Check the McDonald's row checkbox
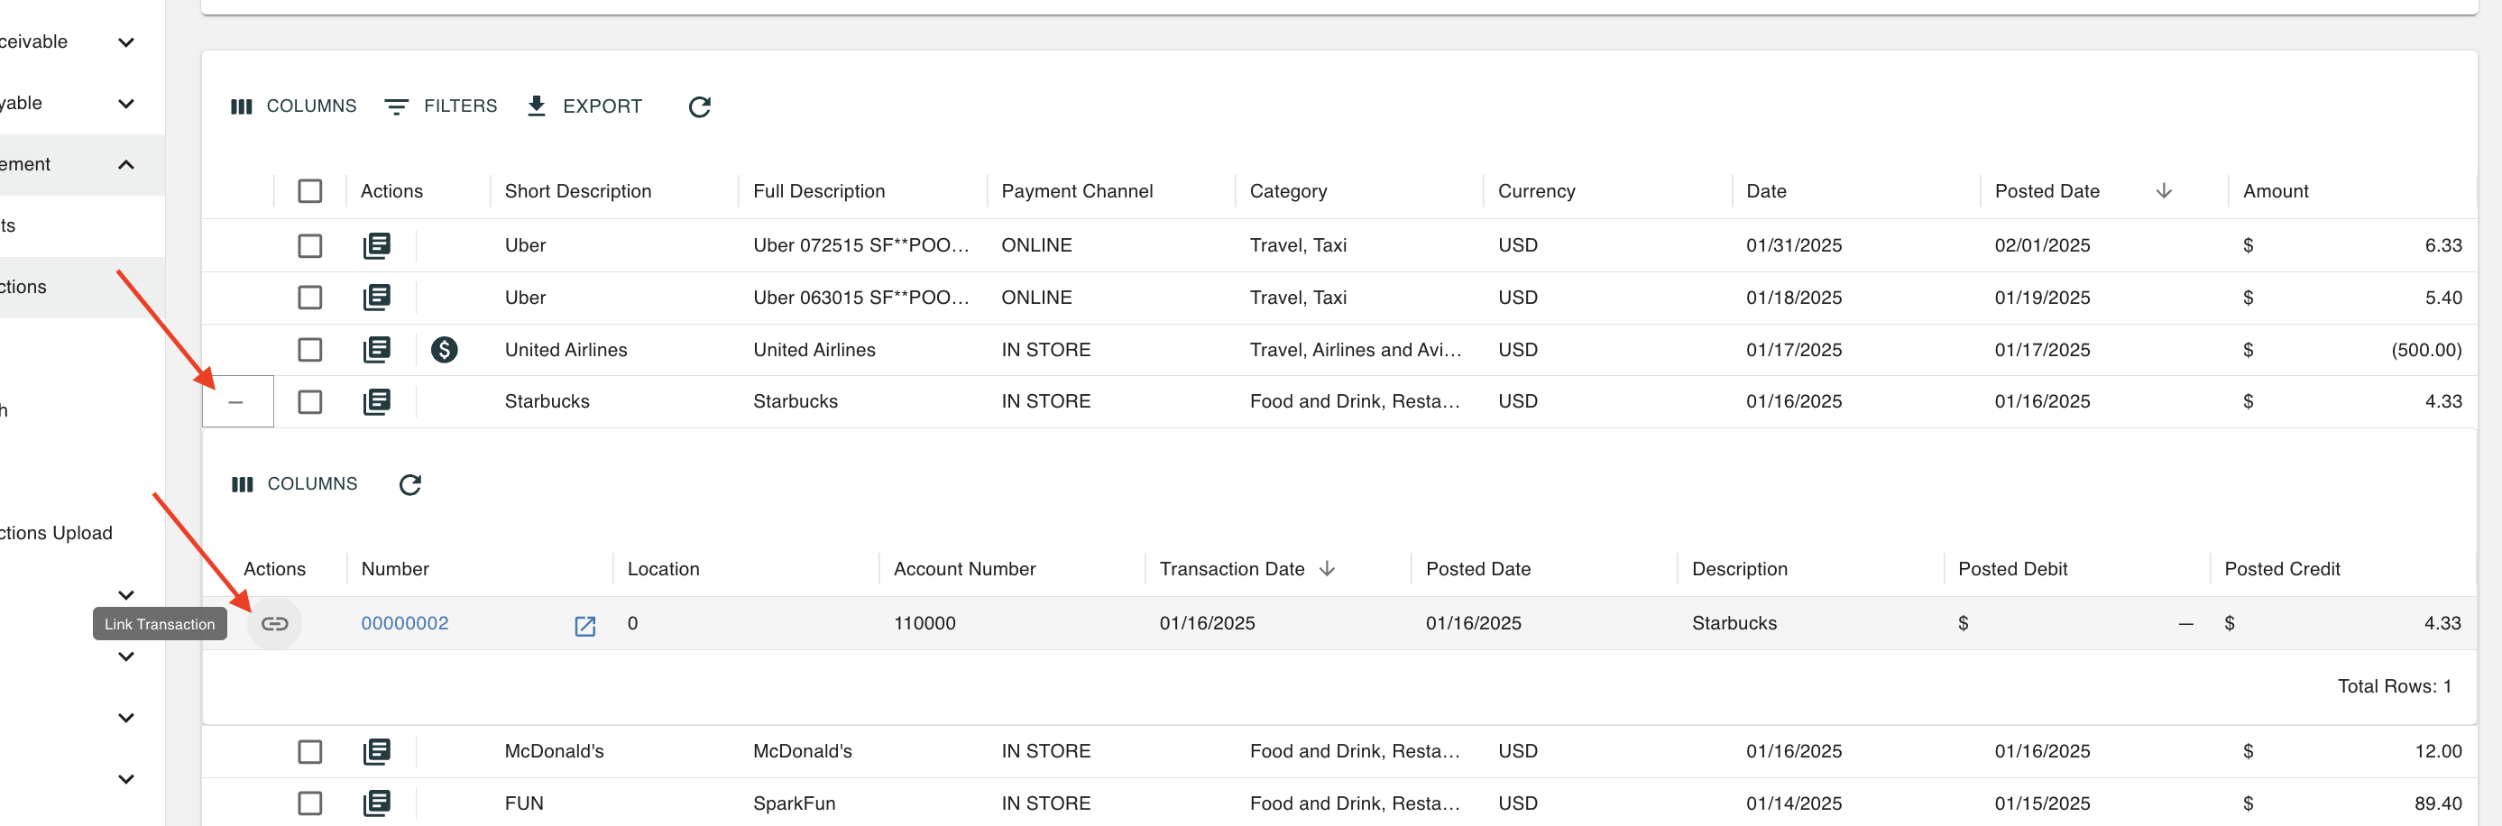Image resolution: width=2502 pixels, height=826 pixels. tap(310, 751)
